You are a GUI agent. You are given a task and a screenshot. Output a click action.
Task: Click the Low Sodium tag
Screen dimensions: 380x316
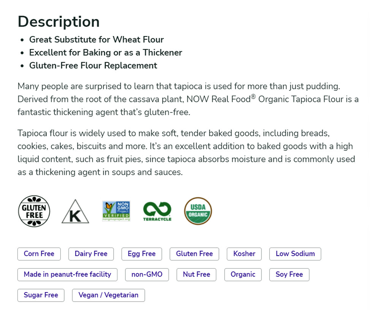point(295,254)
